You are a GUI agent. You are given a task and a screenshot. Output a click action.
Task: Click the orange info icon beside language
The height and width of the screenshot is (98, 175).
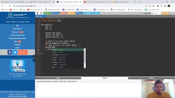click(x=164, y=13)
